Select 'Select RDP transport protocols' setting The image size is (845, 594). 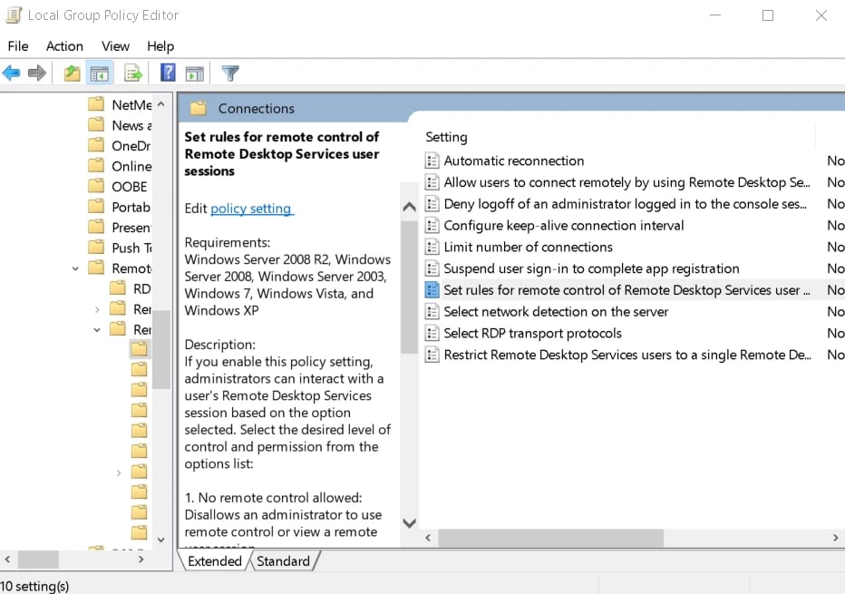(x=532, y=333)
